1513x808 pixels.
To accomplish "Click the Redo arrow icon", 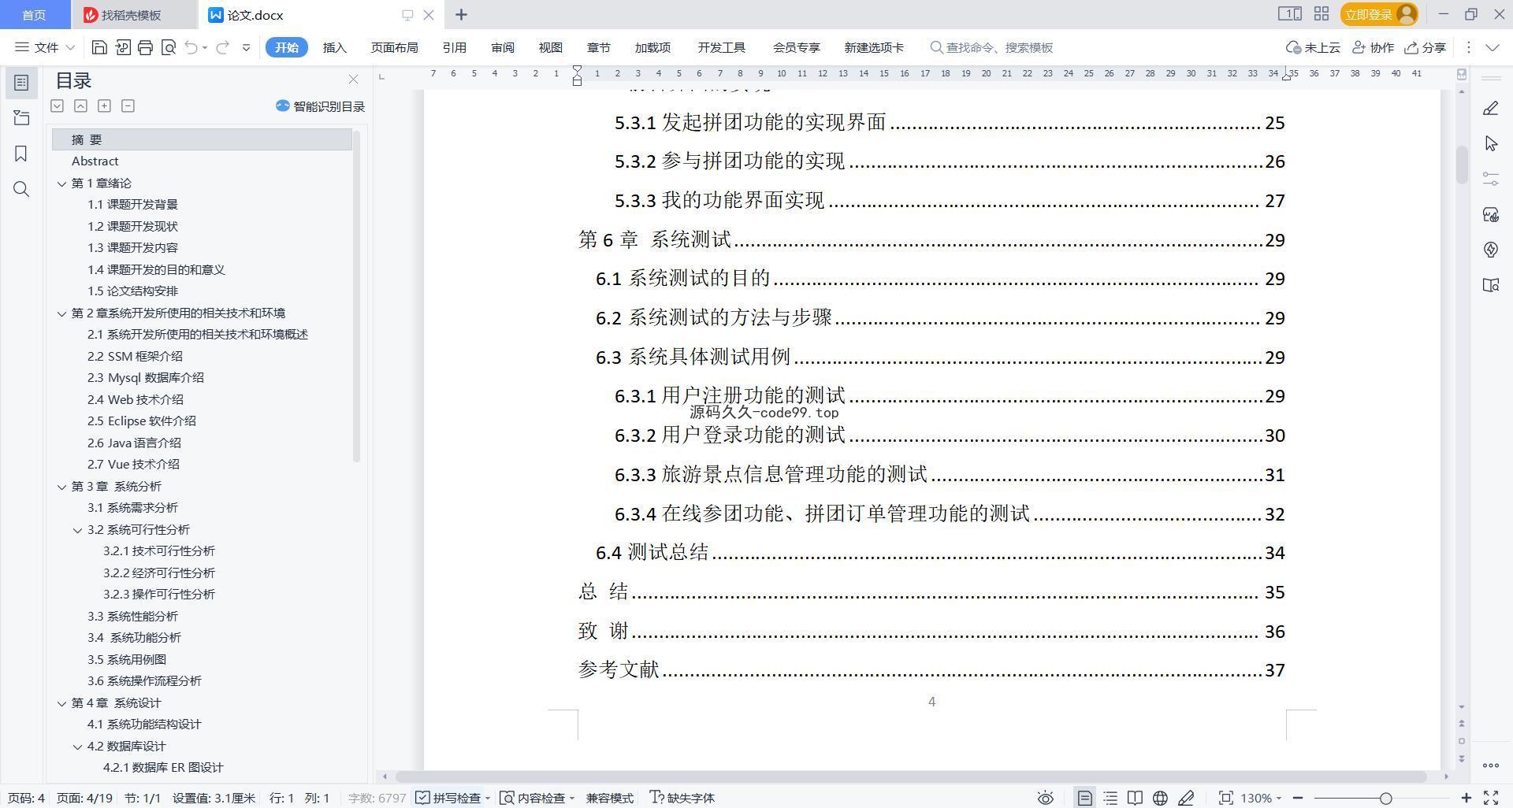I will (222, 47).
